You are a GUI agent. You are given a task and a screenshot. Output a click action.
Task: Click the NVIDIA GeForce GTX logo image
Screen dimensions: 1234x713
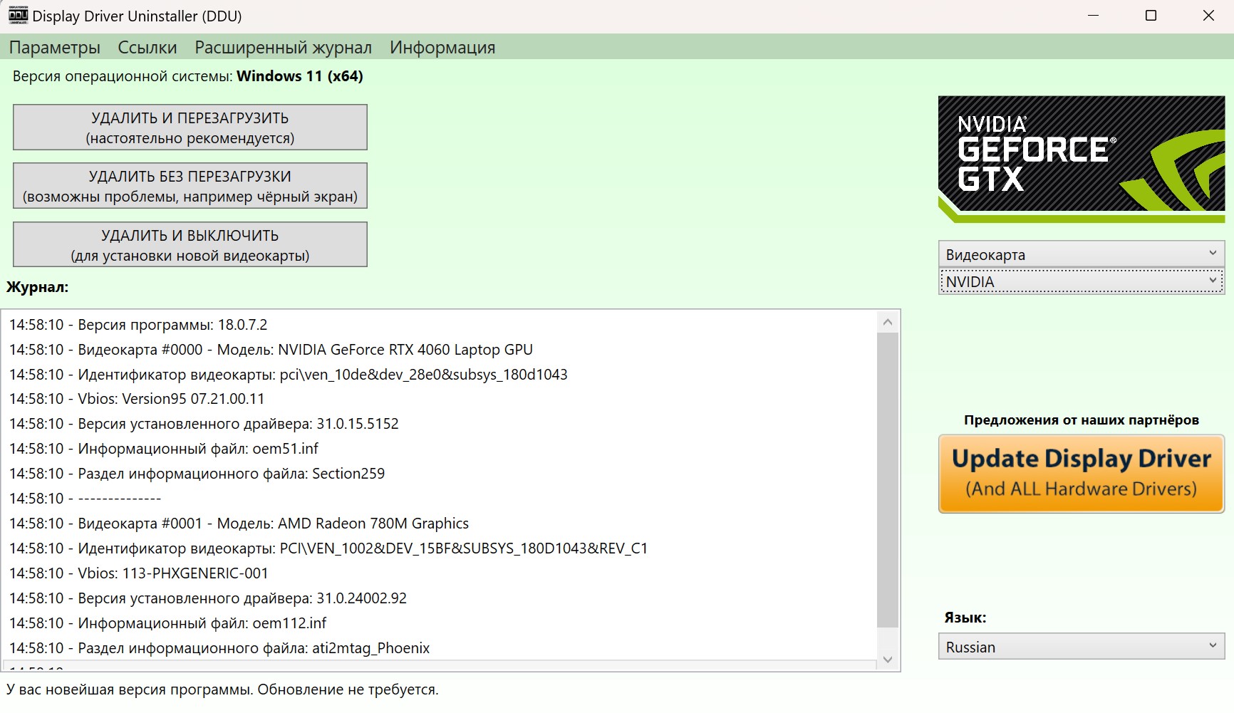(x=1082, y=160)
